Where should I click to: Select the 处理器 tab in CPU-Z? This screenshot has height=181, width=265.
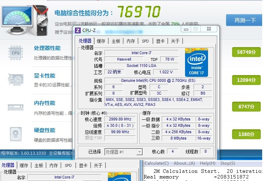[x=85, y=41]
